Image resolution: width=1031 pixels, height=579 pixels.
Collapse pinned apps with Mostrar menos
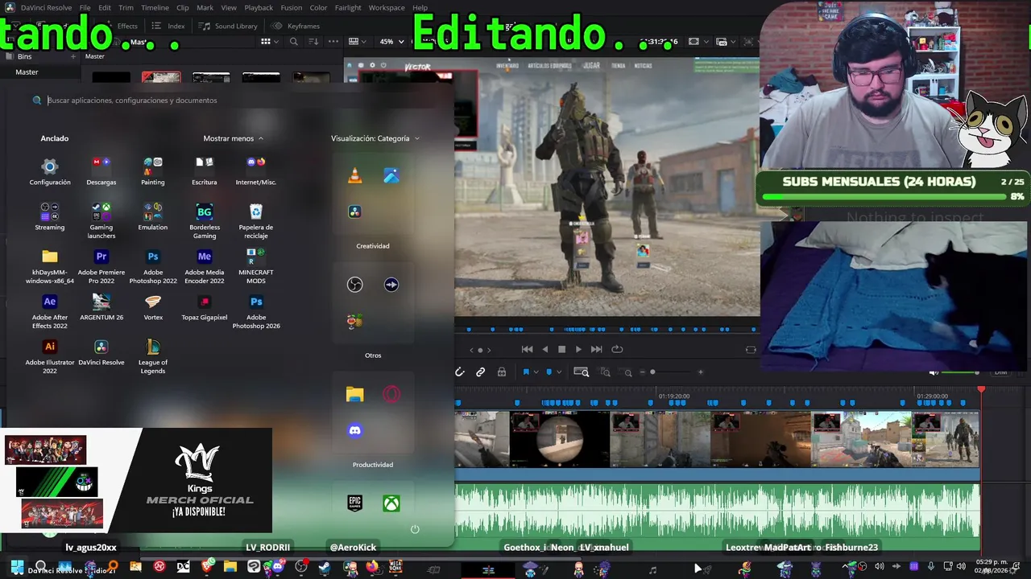point(234,138)
